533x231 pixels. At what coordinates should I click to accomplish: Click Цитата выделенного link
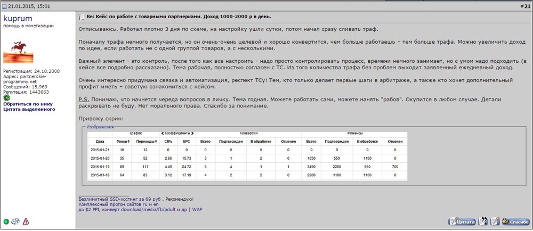tap(29, 109)
